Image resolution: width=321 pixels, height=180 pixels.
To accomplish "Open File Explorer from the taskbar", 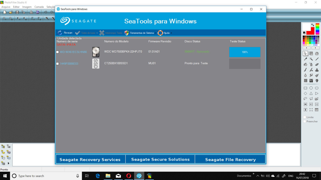I will (x=108, y=176).
